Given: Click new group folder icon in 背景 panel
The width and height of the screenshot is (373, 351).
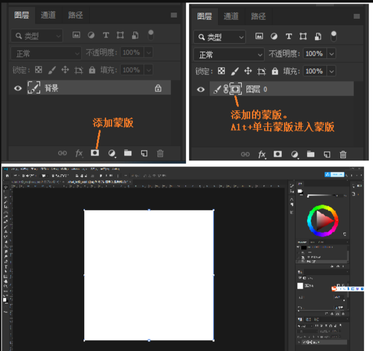Looking at the screenshot, I should tap(128, 153).
